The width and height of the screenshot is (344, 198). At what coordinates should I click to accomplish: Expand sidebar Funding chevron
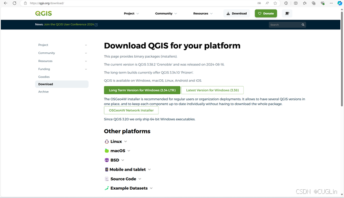[86, 69]
